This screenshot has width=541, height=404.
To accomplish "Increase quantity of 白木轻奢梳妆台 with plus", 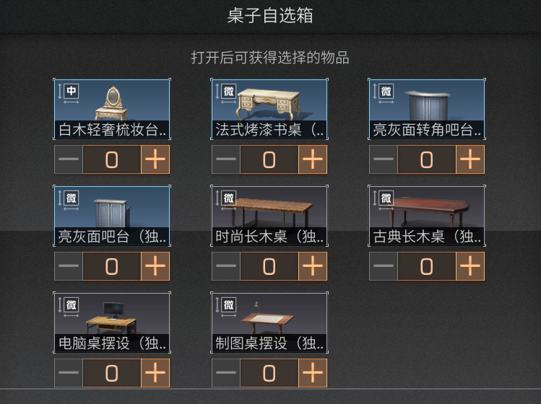I will click(155, 159).
